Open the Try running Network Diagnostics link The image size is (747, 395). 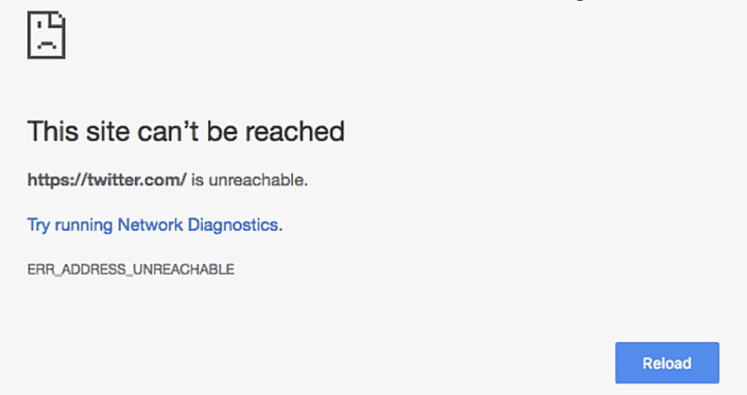point(152,224)
